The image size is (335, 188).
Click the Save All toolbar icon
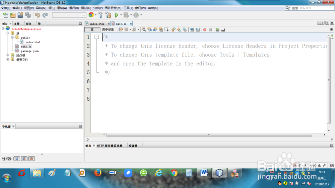[28, 15]
